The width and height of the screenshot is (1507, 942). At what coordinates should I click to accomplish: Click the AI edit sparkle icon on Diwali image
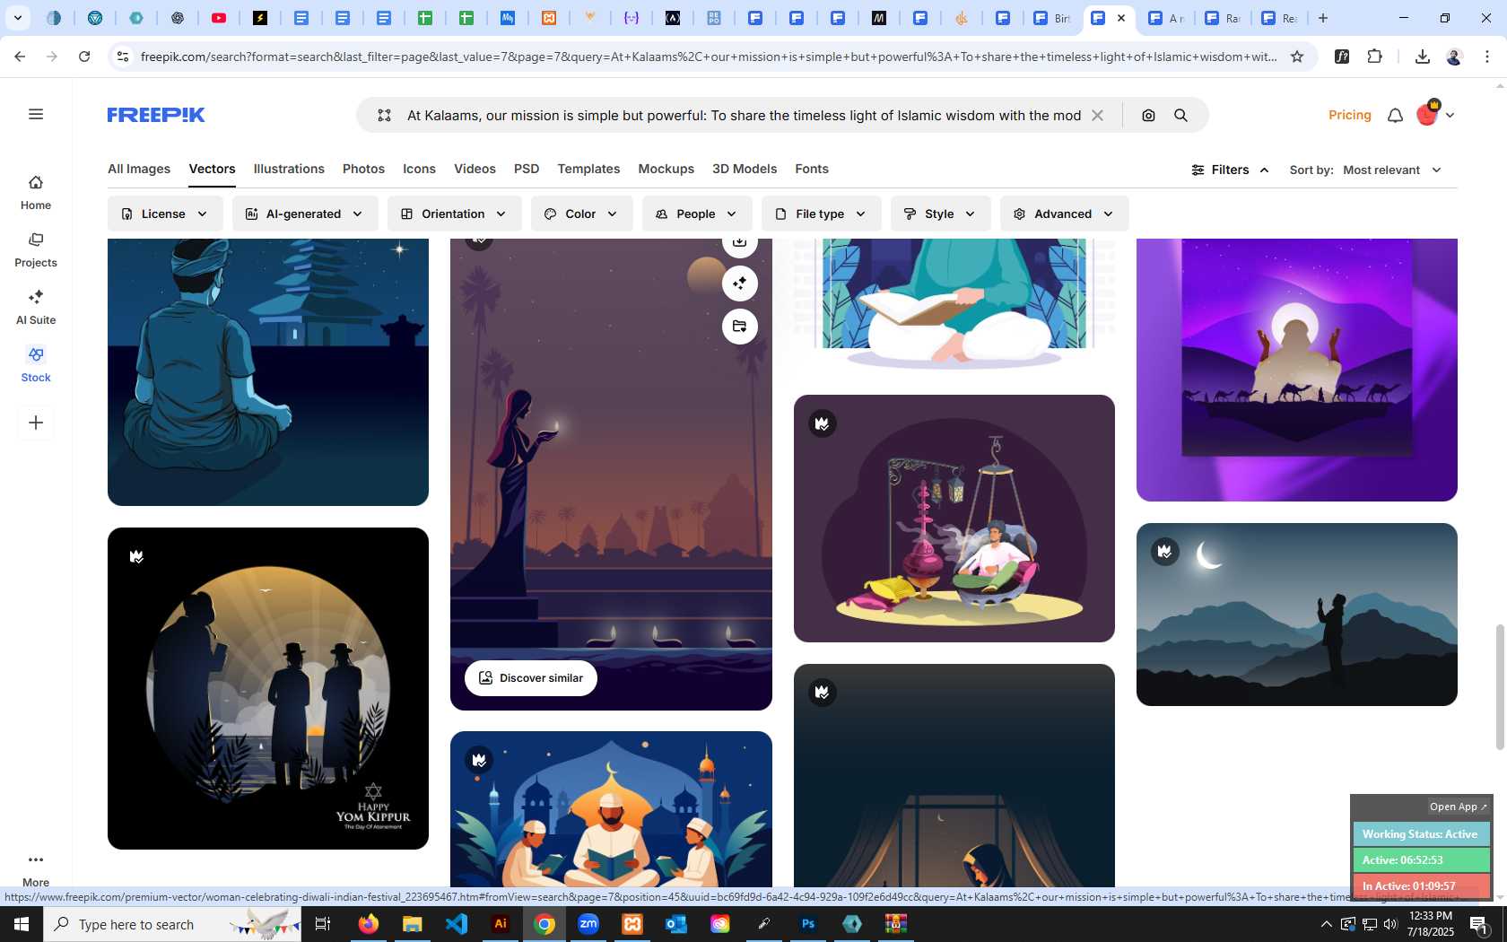pyautogui.click(x=739, y=283)
